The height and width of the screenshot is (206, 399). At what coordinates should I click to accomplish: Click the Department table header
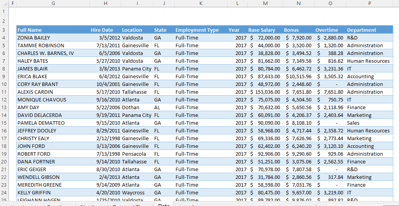(370, 30)
